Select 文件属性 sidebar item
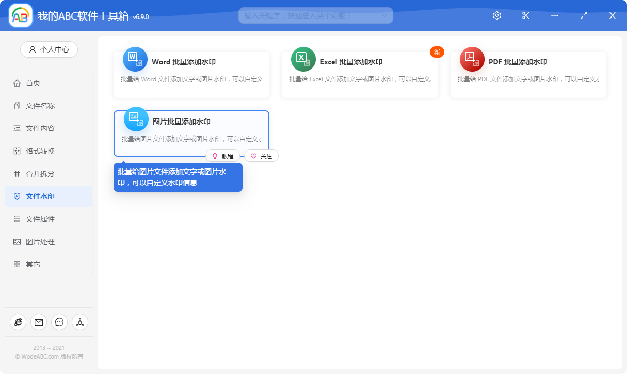Screen dimensions: 627x374 pos(40,219)
